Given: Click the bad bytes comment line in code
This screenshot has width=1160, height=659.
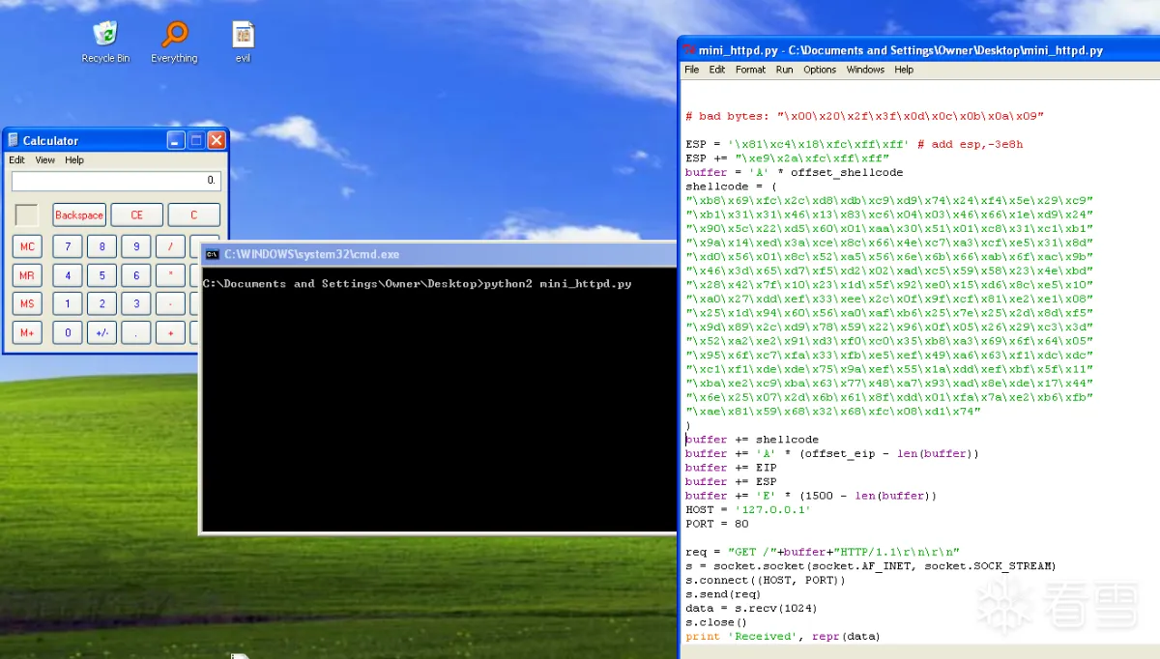Looking at the screenshot, I should (x=864, y=116).
